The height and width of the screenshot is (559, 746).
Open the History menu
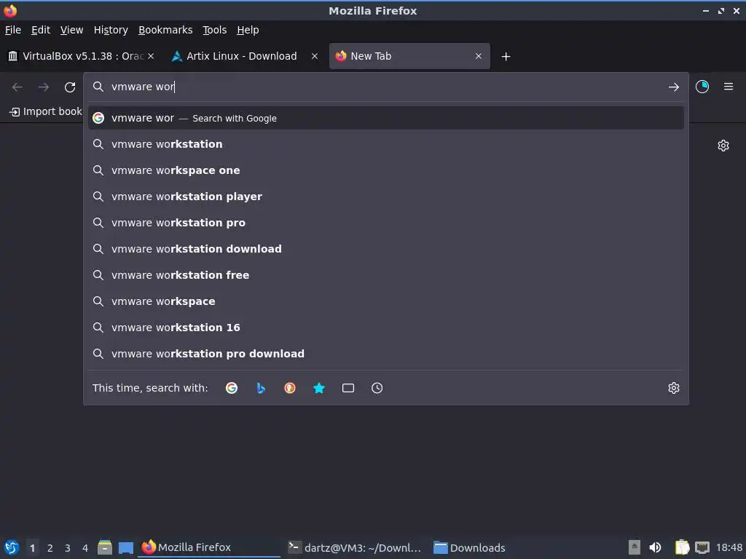click(x=111, y=30)
